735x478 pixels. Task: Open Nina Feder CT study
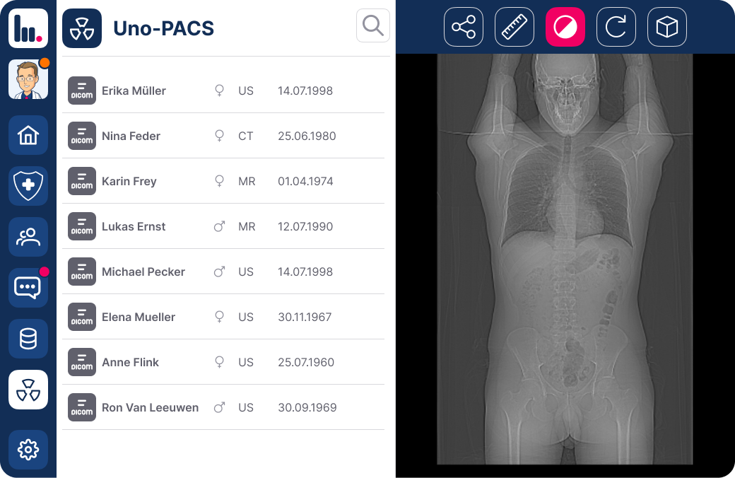(x=131, y=136)
